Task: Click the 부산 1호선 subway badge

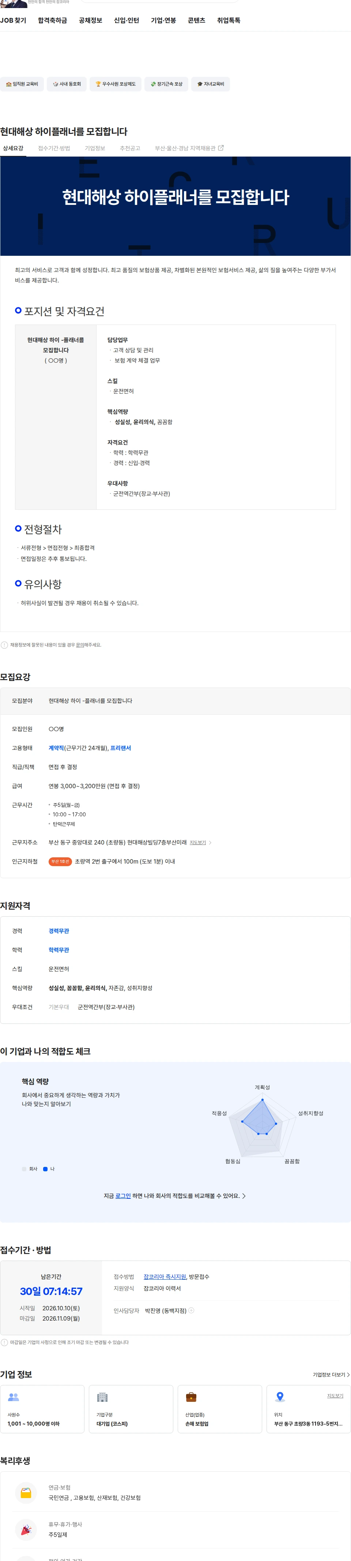Action: (x=61, y=862)
